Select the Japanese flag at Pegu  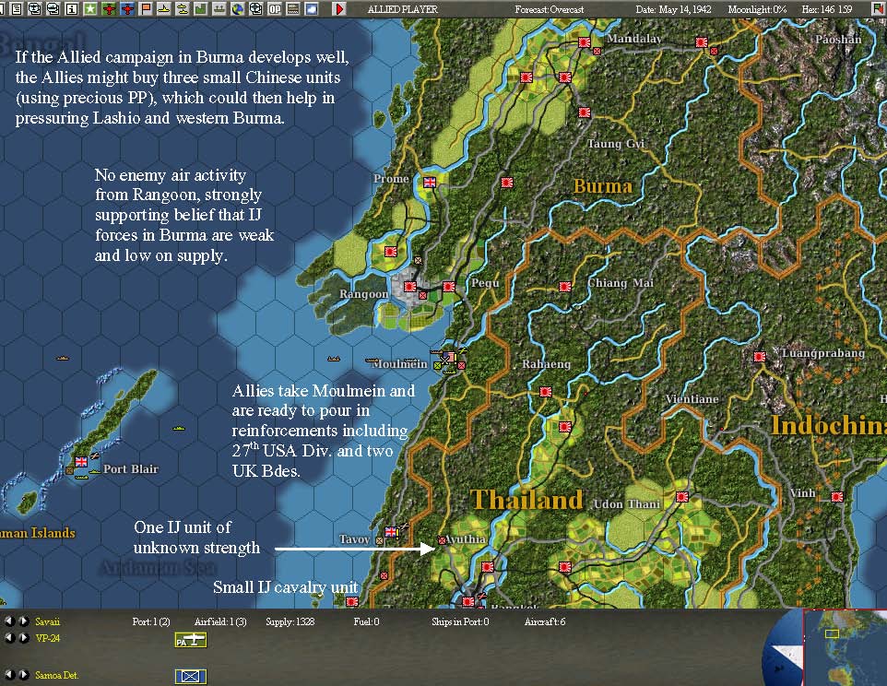pyautogui.click(x=449, y=286)
